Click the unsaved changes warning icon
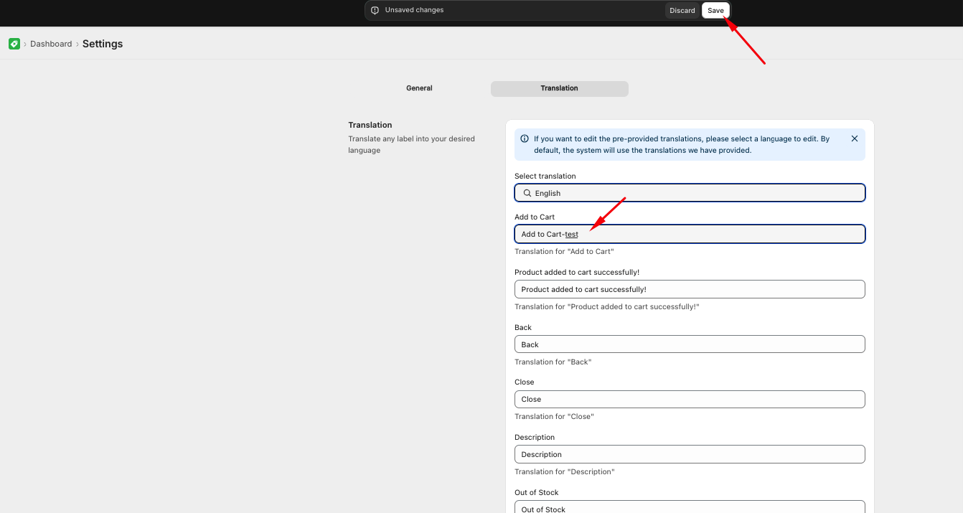963x513 pixels. (375, 10)
